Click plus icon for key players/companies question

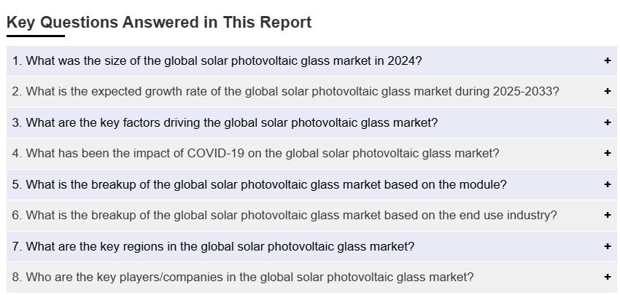coord(607,277)
